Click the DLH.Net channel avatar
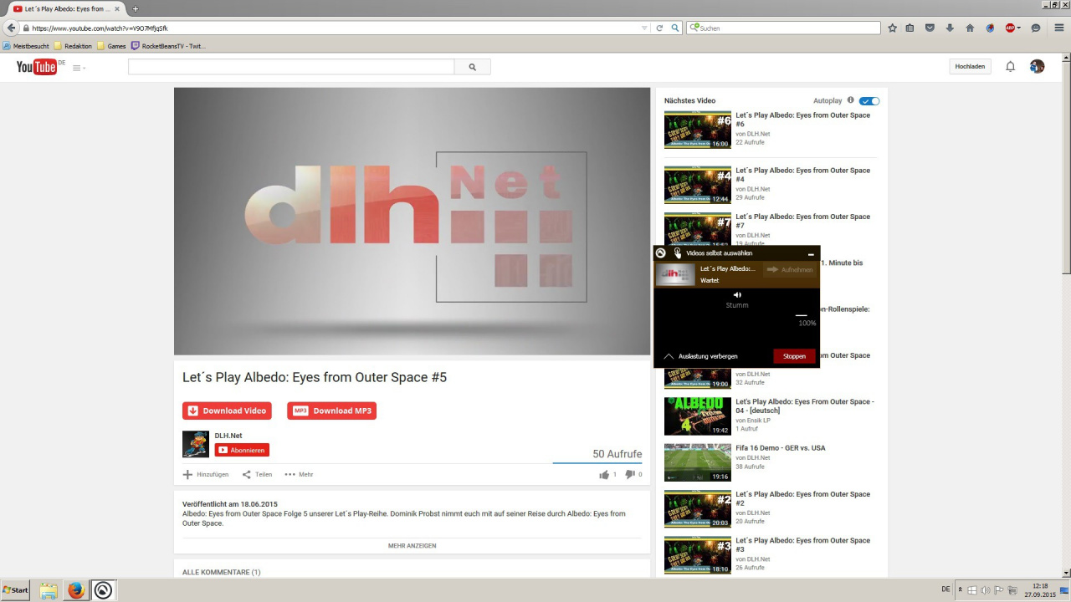 click(x=196, y=444)
